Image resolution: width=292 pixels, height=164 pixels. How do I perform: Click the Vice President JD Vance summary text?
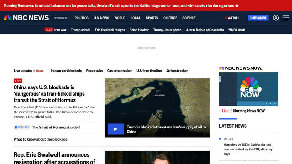(54, 112)
